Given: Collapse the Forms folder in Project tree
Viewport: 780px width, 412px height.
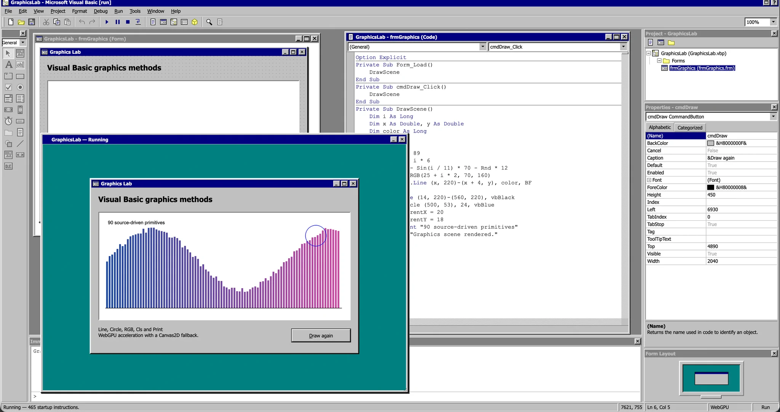Looking at the screenshot, I should [x=659, y=61].
